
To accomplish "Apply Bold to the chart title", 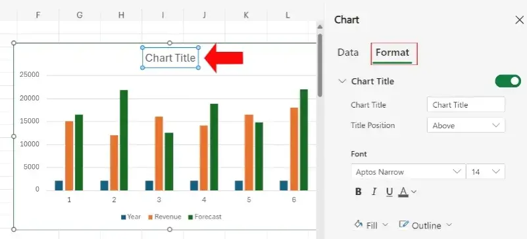I will 359,192.
